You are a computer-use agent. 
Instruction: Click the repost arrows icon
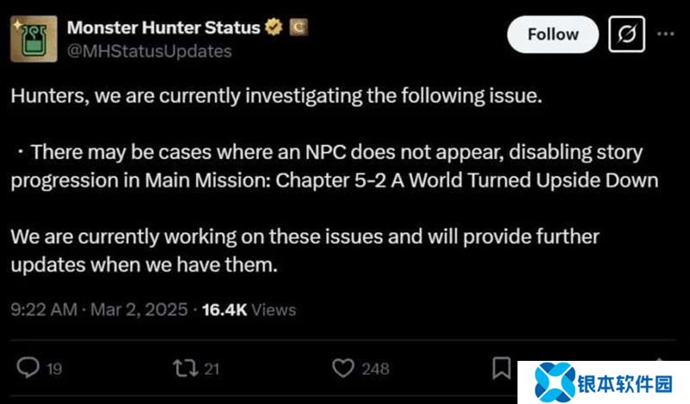185,369
